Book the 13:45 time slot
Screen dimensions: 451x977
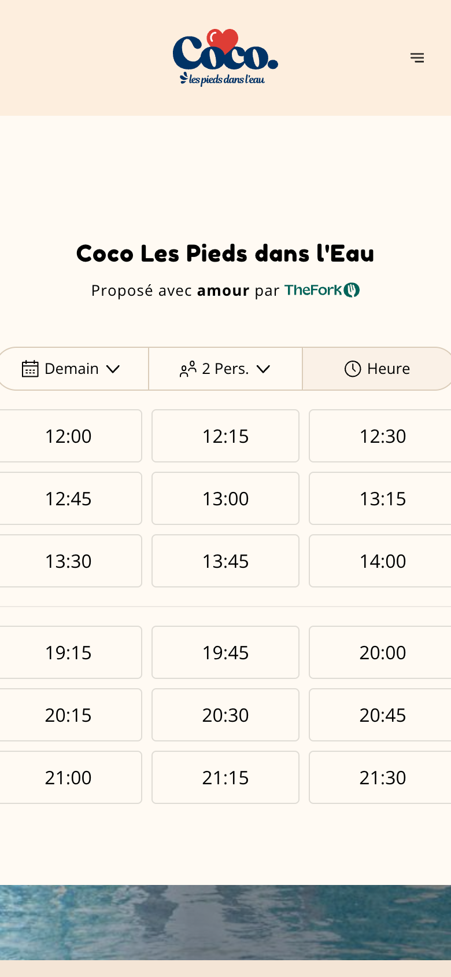[x=226, y=561]
